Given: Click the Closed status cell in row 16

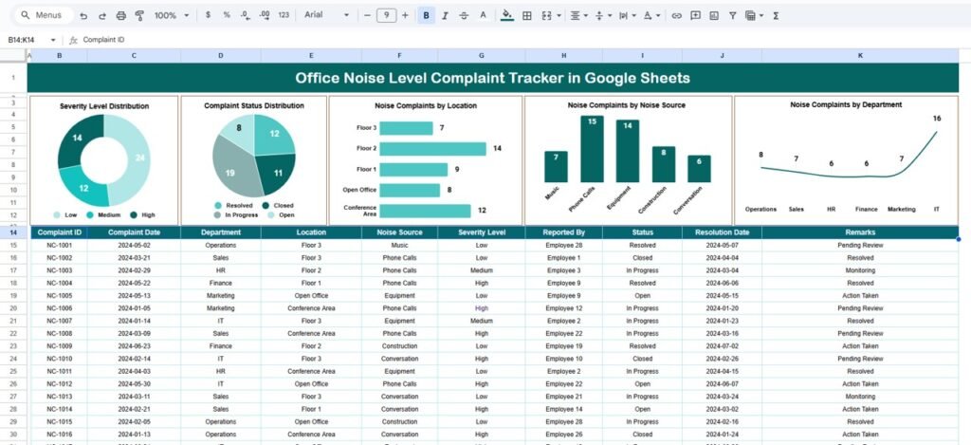Looking at the screenshot, I should coord(642,258).
